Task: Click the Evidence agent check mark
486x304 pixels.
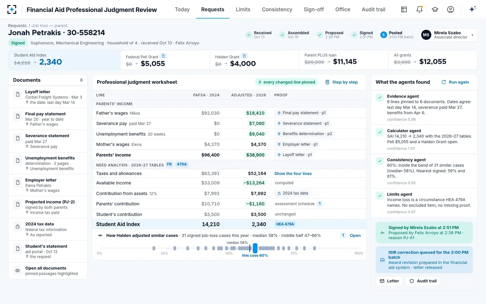Action: point(380,97)
